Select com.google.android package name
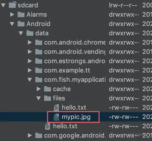 coord(75,135)
